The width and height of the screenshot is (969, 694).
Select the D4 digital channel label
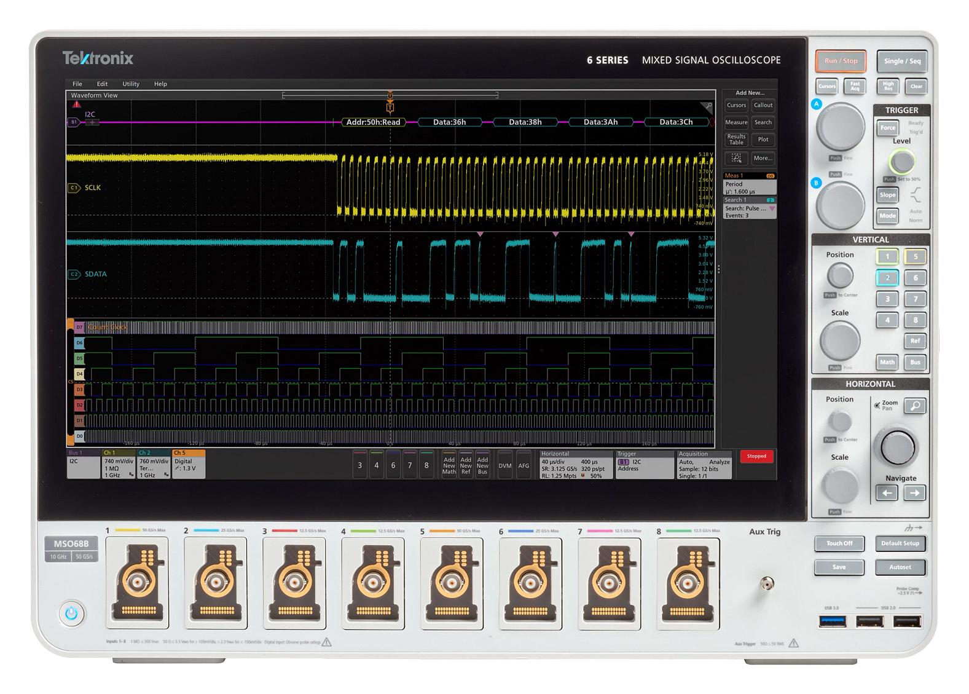tap(79, 374)
